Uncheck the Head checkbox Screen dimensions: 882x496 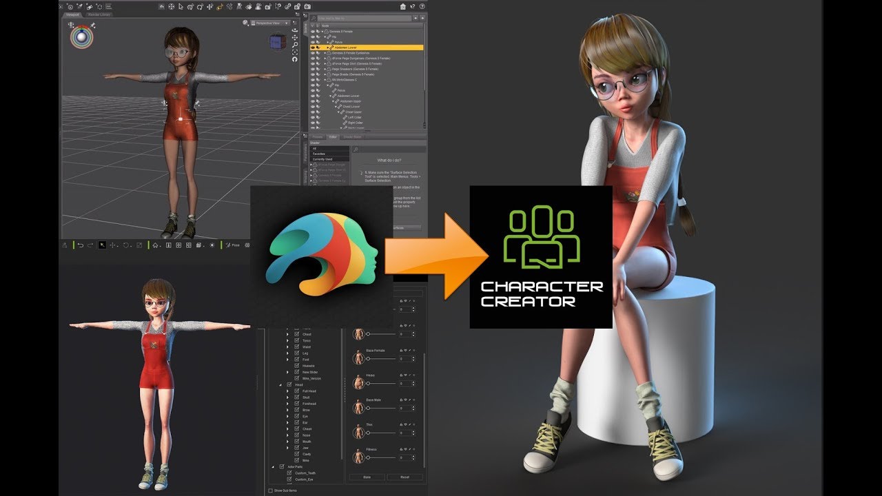click(x=289, y=384)
